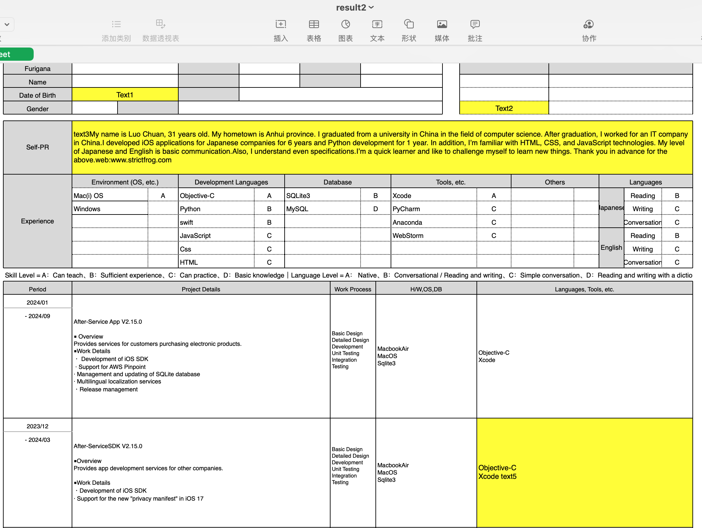Viewport: 702px width, 528px height.
Task: Open the top-left chevron dropdown button
Action: click(7, 24)
